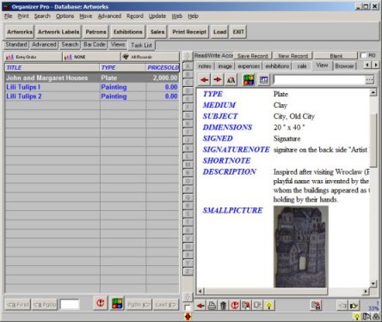Click the yellow light bulb in the bottom toolbar

(269, 306)
